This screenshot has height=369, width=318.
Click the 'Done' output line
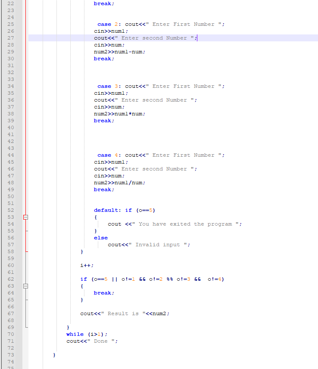[92, 341]
